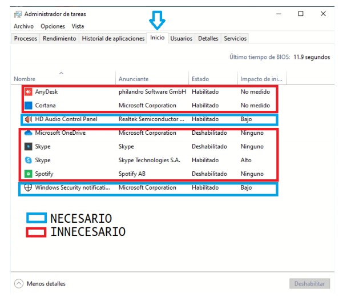The height and width of the screenshot is (301, 363).
Task: Switch to the Rendimiento tab
Action: coord(59,38)
